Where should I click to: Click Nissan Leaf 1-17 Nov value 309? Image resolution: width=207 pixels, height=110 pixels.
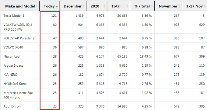(x=202, y=56)
